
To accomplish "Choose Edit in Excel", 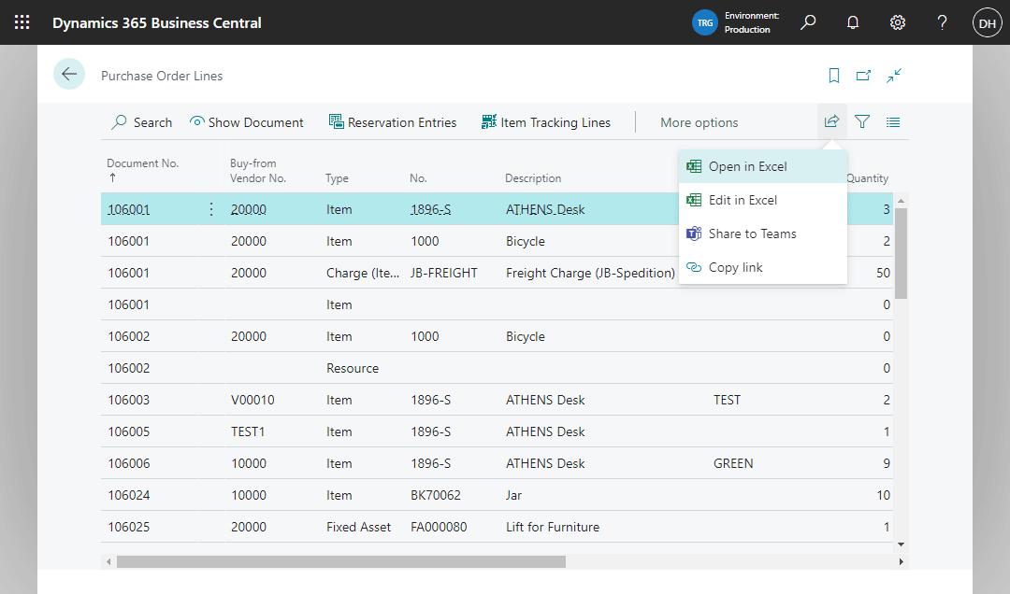I will [x=763, y=200].
